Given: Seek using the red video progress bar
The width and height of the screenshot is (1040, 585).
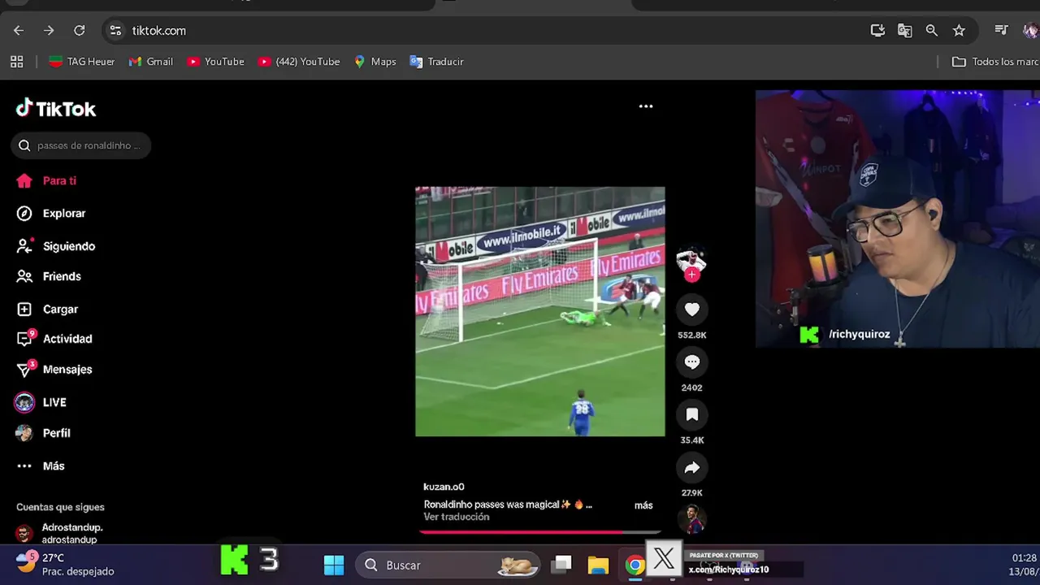Looking at the screenshot, I should click(x=540, y=532).
